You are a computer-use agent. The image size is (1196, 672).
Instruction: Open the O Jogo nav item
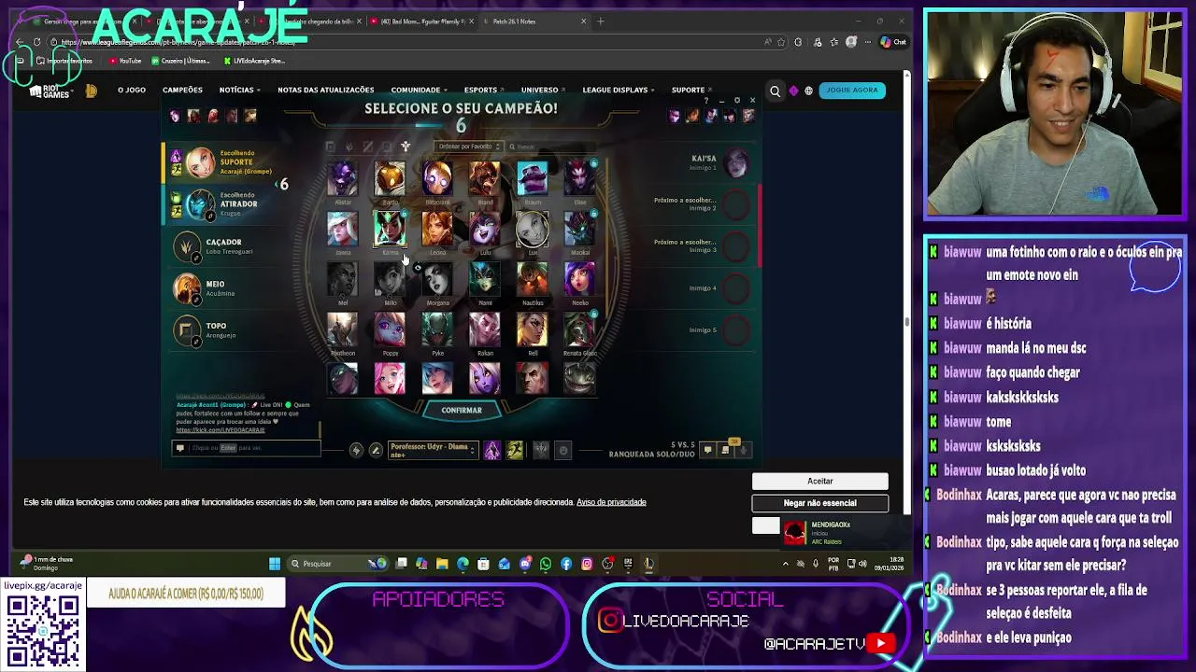132,90
